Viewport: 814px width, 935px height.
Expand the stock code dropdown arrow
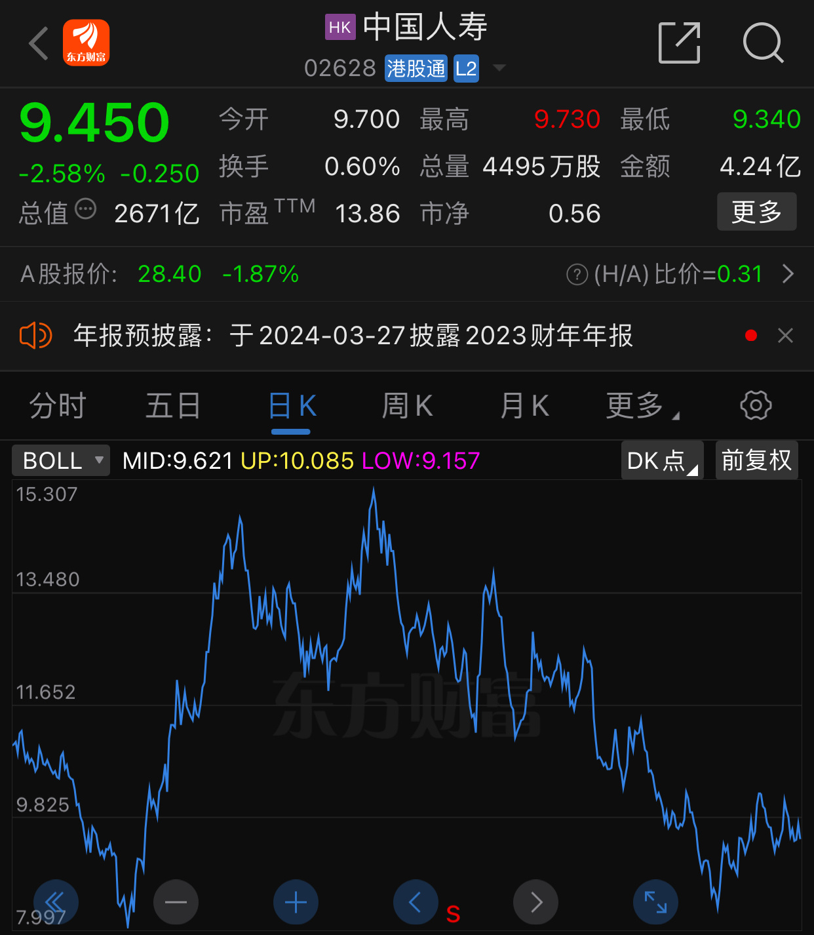click(x=499, y=68)
